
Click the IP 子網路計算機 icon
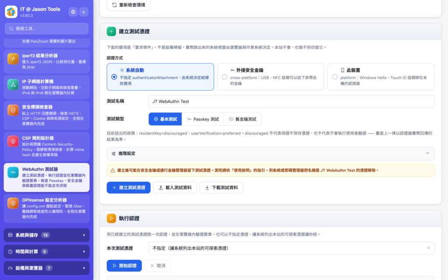[x=13, y=84]
